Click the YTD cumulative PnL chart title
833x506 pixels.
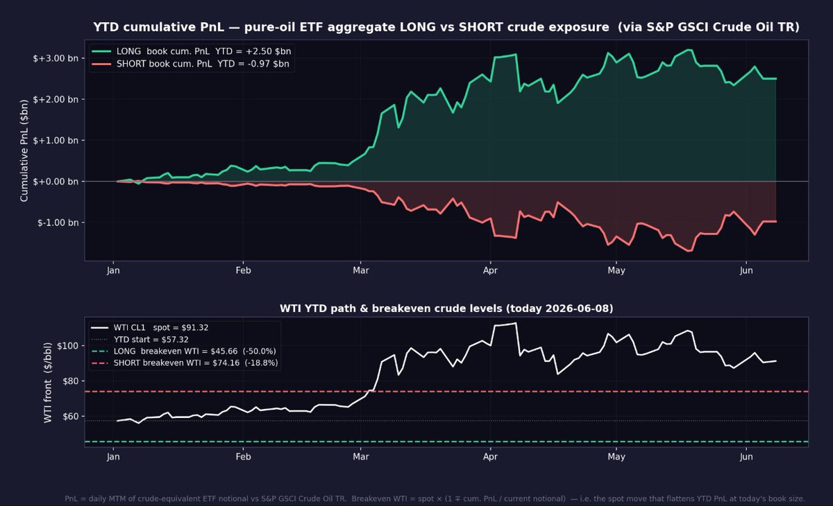pyautogui.click(x=446, y=28)
